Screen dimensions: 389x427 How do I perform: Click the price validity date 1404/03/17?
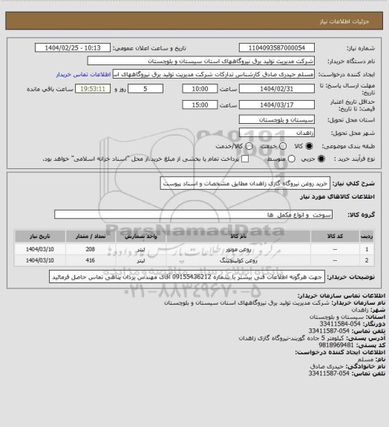coord(277,105)
